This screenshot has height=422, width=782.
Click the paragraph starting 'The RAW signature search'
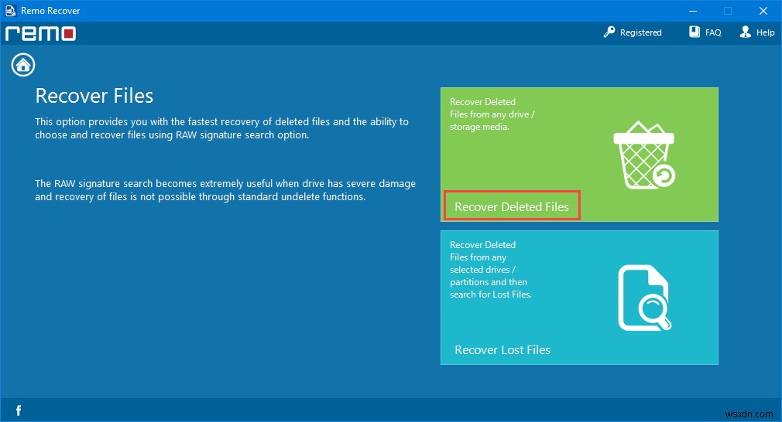(x=225, y=190)
